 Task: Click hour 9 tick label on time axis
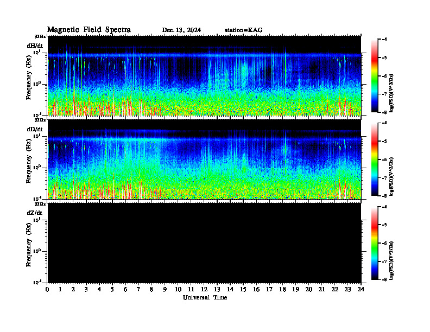tap(165, 289)
